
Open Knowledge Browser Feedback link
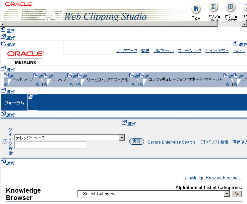[212, 178]
